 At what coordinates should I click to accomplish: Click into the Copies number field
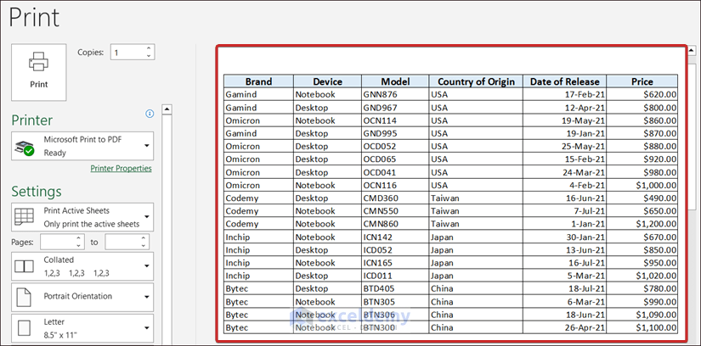tap(127, 53)
